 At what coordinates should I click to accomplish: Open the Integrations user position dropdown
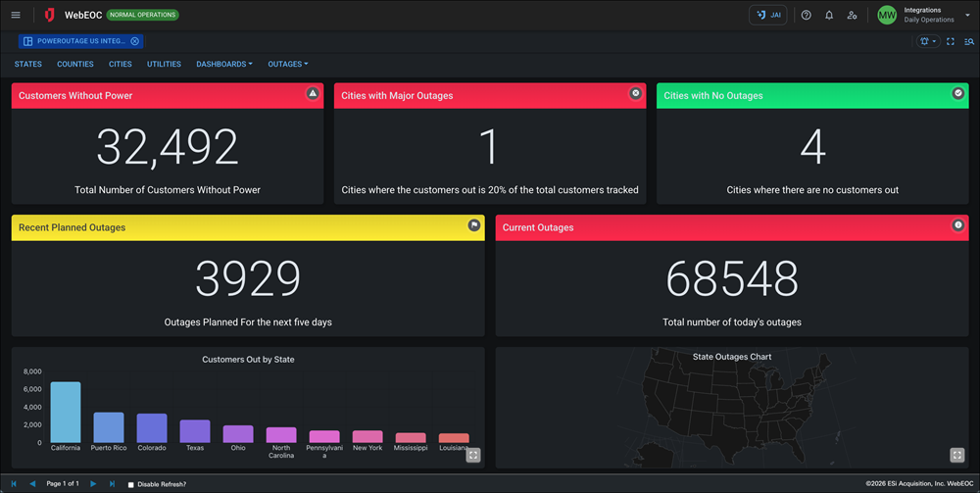point(967,15)
